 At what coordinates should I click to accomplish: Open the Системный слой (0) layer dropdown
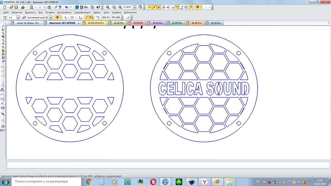click(51, 18)
